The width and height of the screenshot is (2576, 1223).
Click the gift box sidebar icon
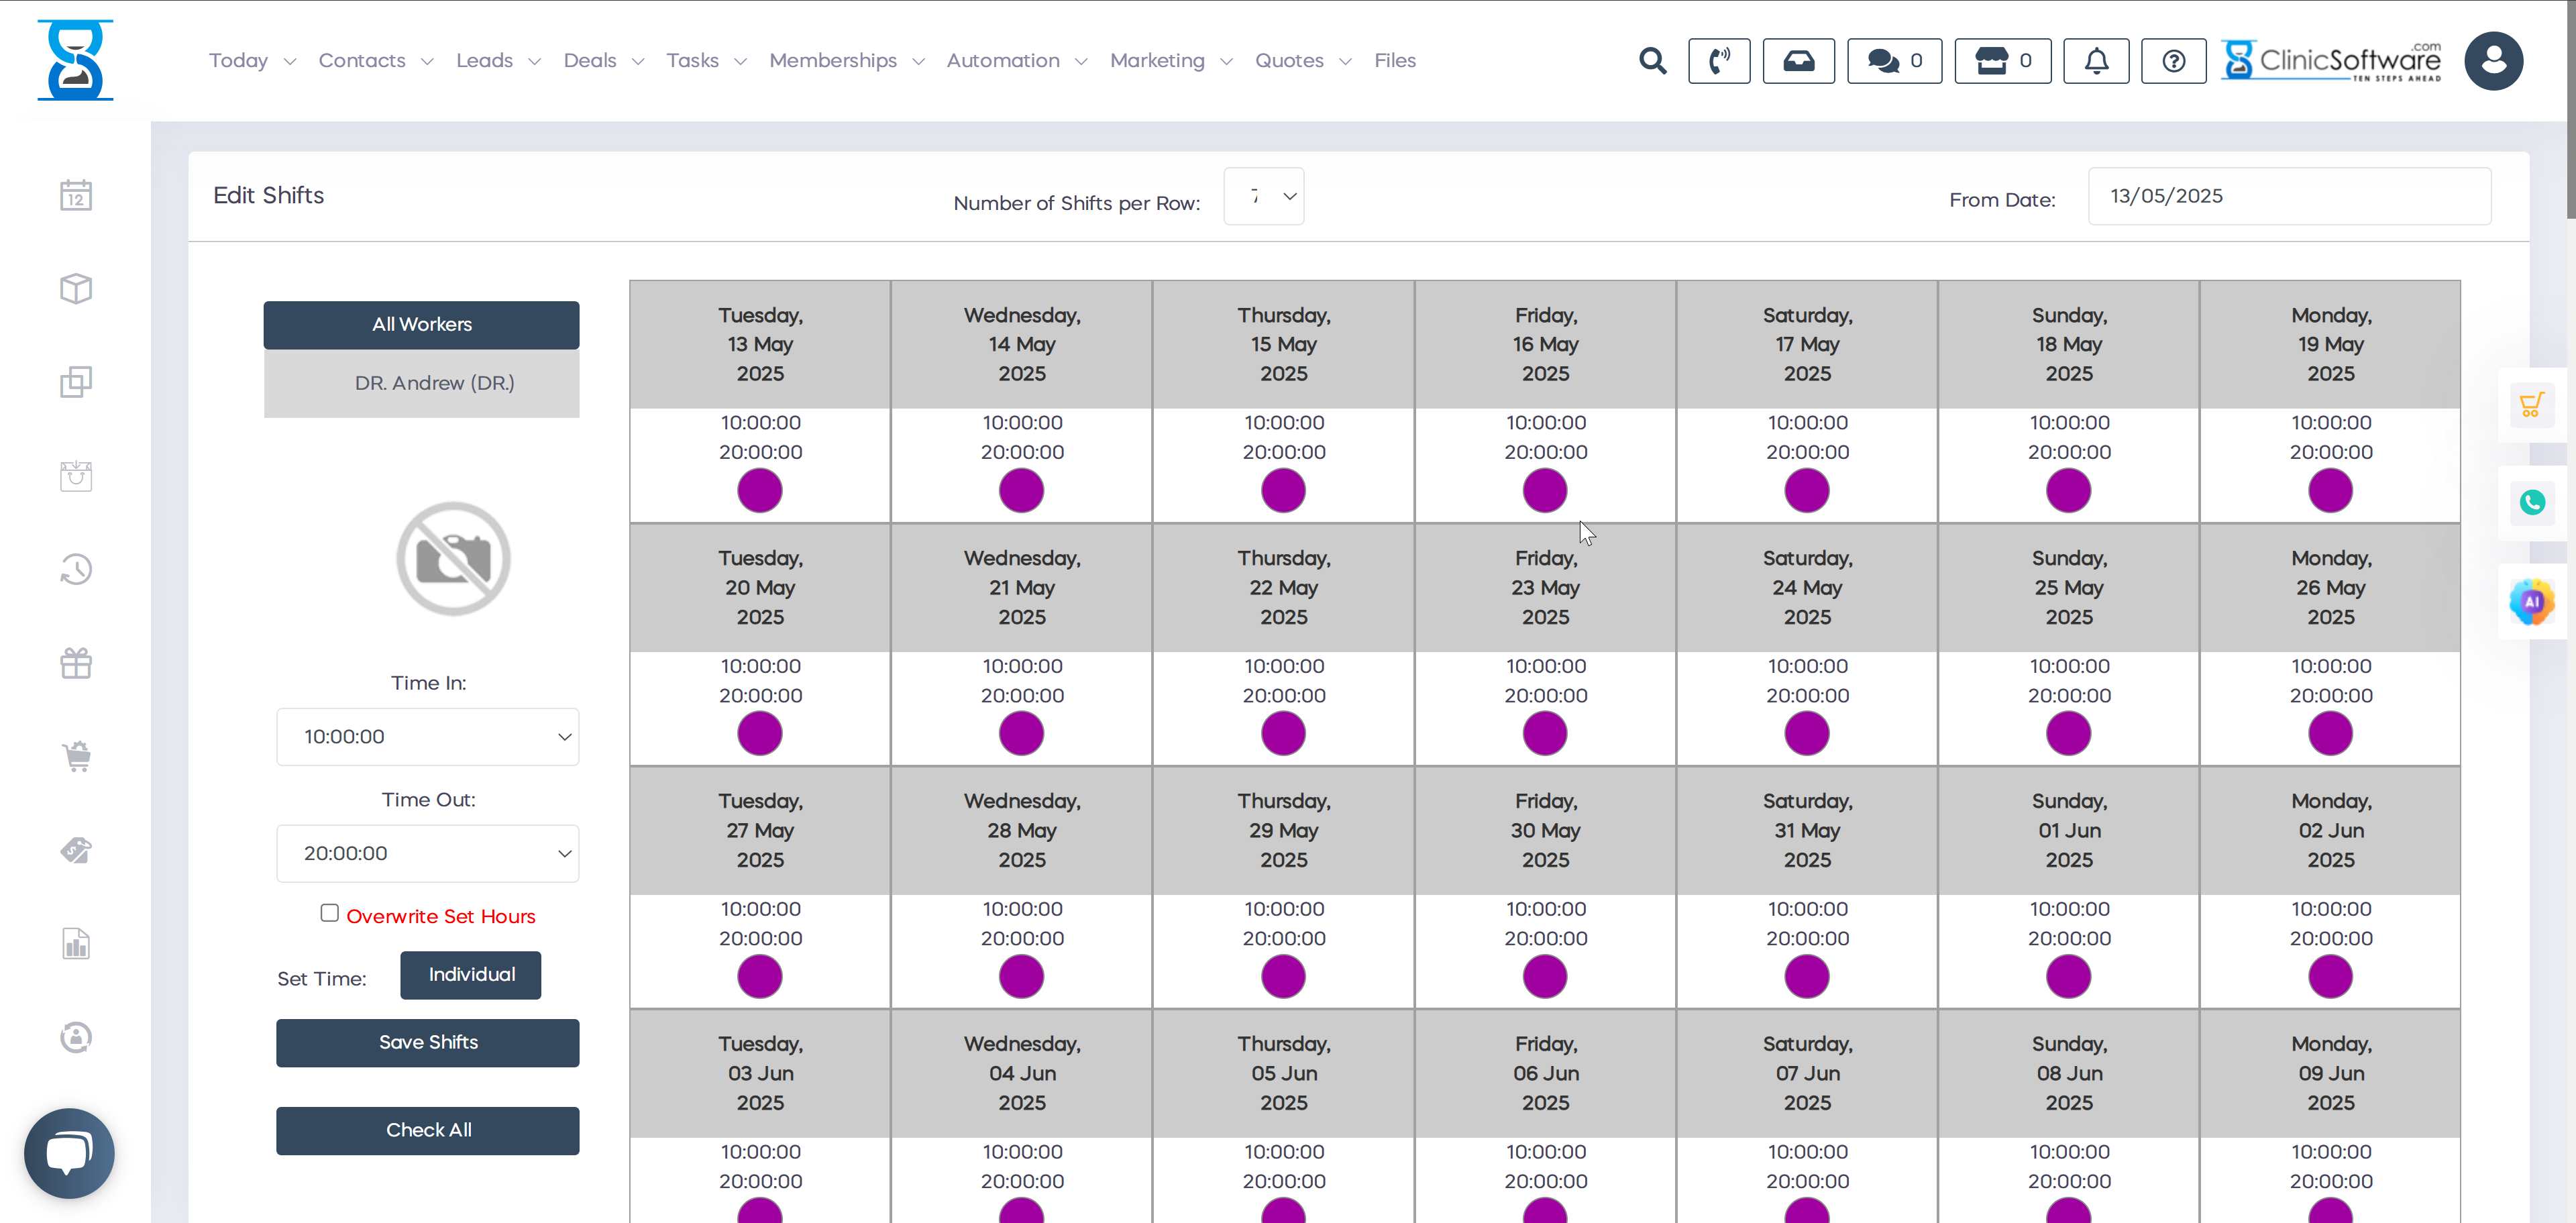pos(76,663)
